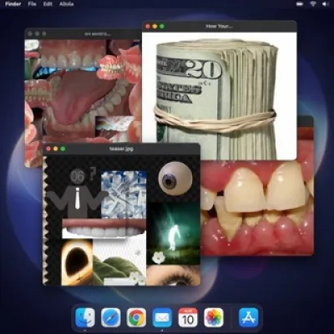Click the volume speaker icon

point(326,4)
